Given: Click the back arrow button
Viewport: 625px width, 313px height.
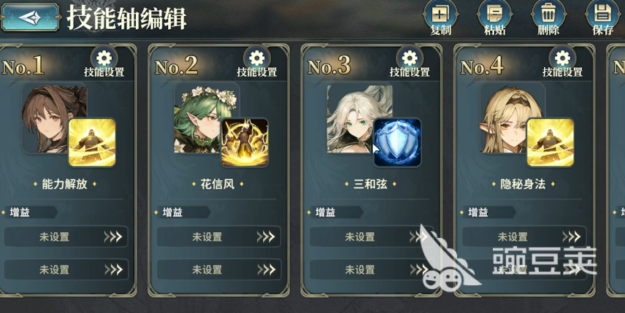Looking at the screenshot, I should pyautogui.click(x=30, y=18).
